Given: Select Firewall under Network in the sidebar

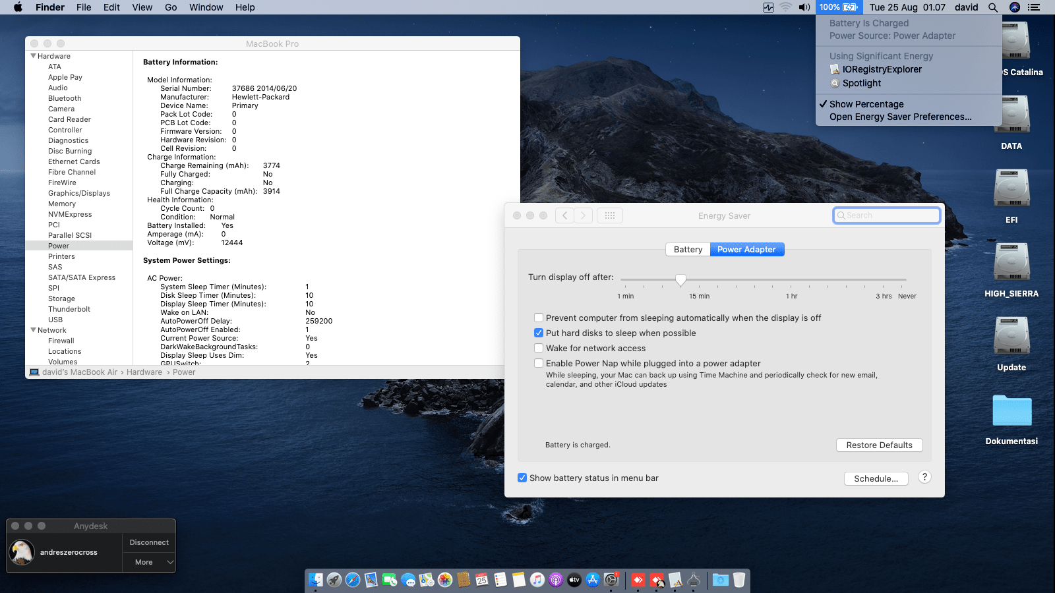Looking at the screenshot, I should [61, 341].
